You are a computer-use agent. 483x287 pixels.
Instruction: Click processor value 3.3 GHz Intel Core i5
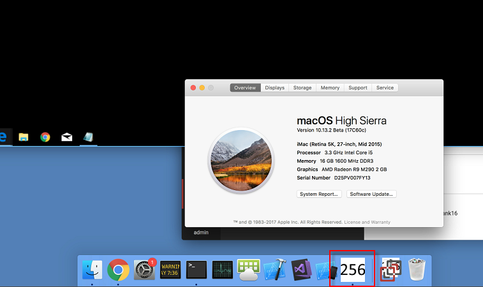coord(348,152)
